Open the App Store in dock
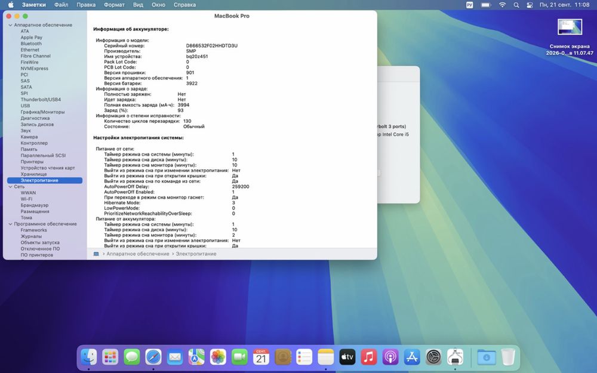Image resolution: width=597 pixels, height=373 pixels. coord(412,357)
